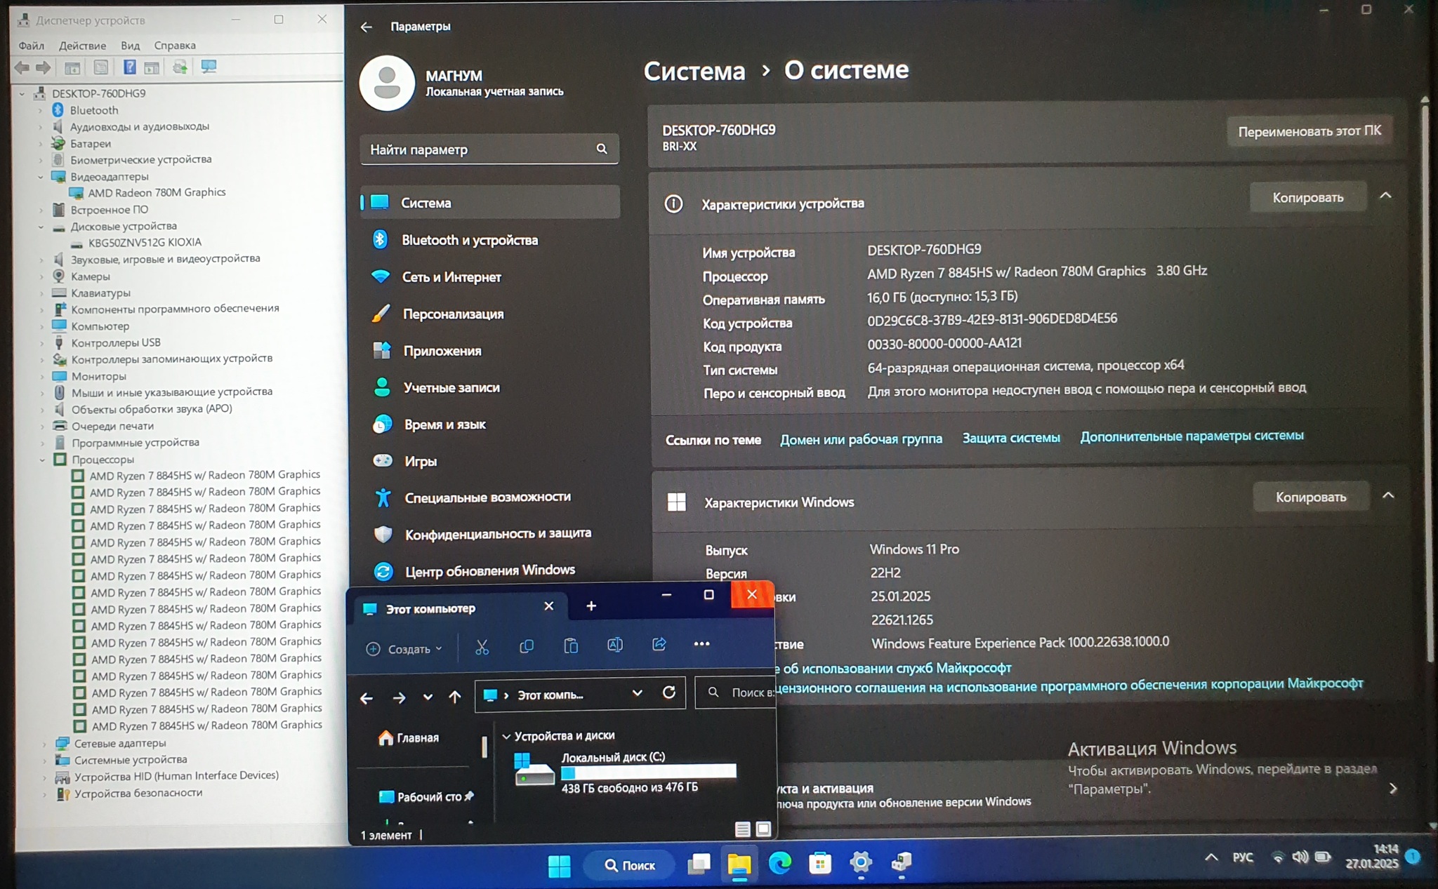
Task: Click the Переименовать этот ПК button
Action: (1309, 131)
